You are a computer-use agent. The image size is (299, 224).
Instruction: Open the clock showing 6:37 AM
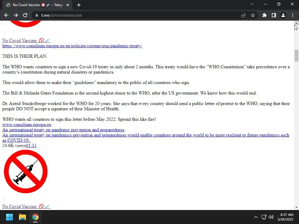(286, 217)
